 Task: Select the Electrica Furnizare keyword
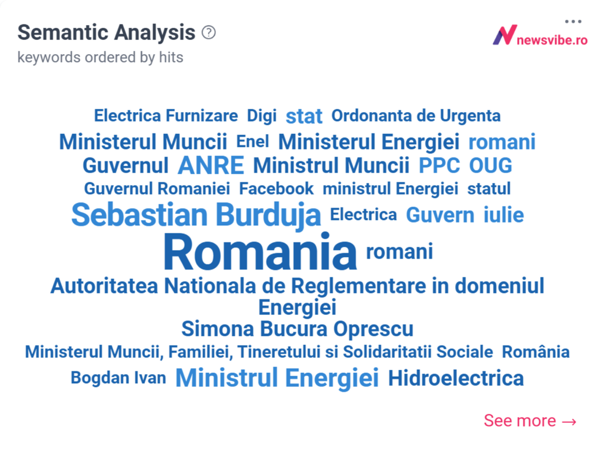click(x=166, y=116)
